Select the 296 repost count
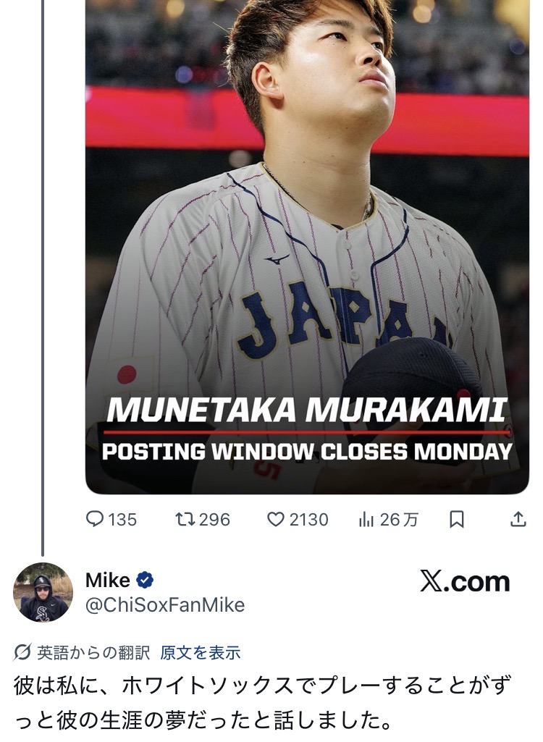Screen dimensions: 543x742 point(214,519)
